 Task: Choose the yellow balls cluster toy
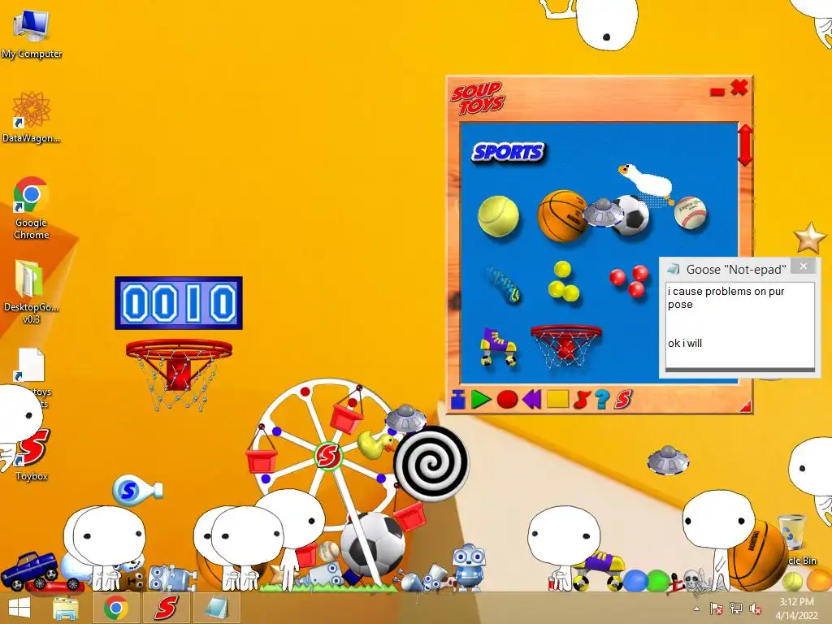[x=563, y=282]
